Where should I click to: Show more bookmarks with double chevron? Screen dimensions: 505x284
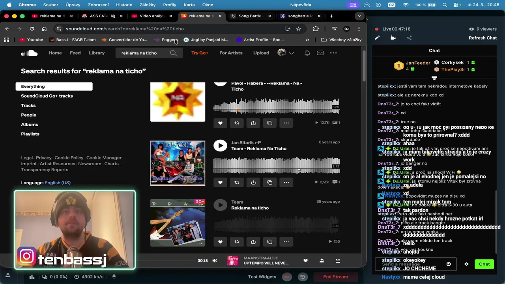click(x=307, y=40)
